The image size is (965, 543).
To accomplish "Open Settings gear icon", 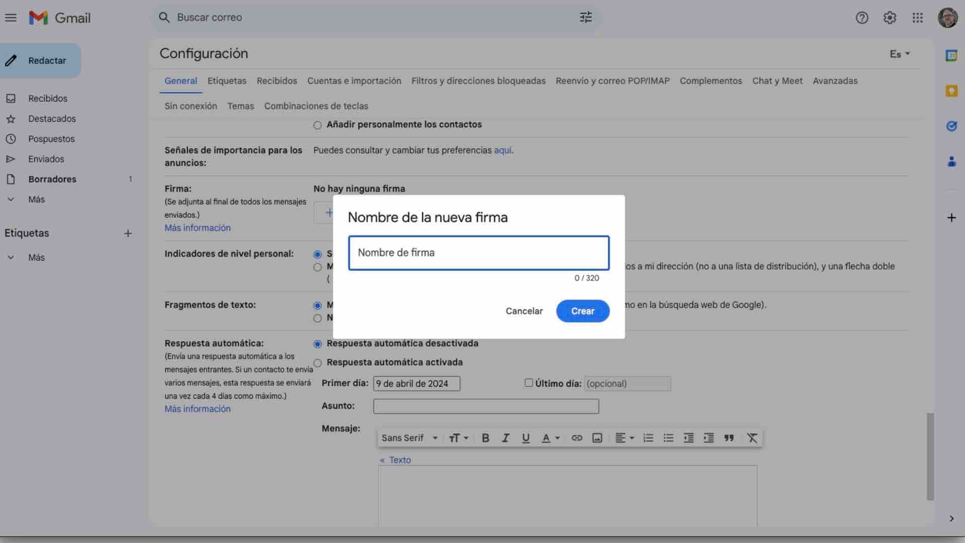I will pyautogui.click(x=889, y=18).
